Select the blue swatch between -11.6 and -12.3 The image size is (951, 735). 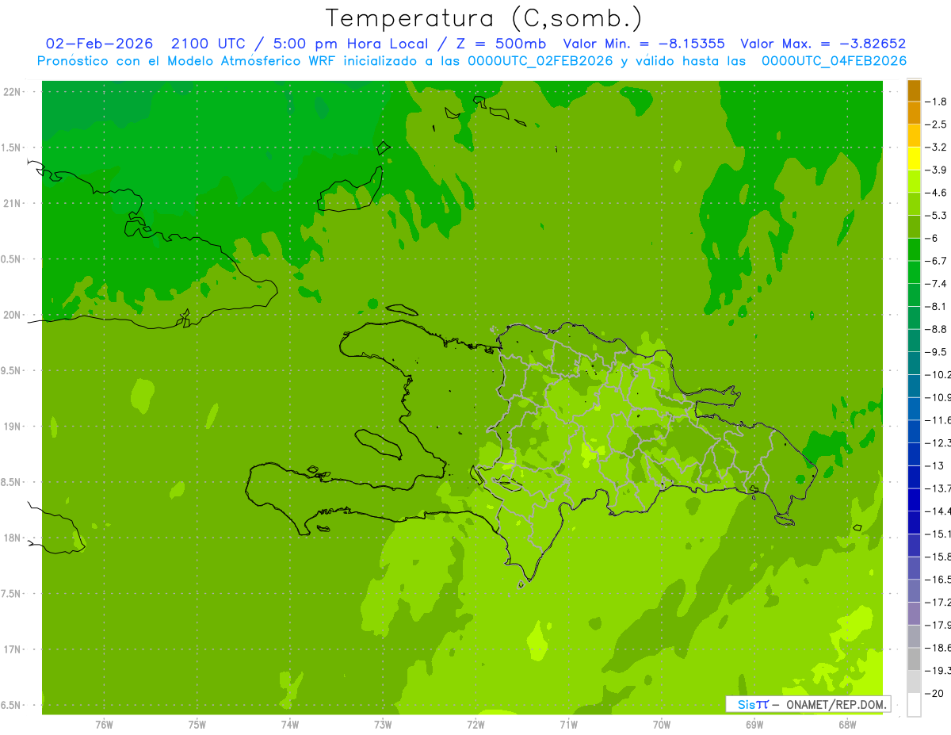click(x=914, y=431)
